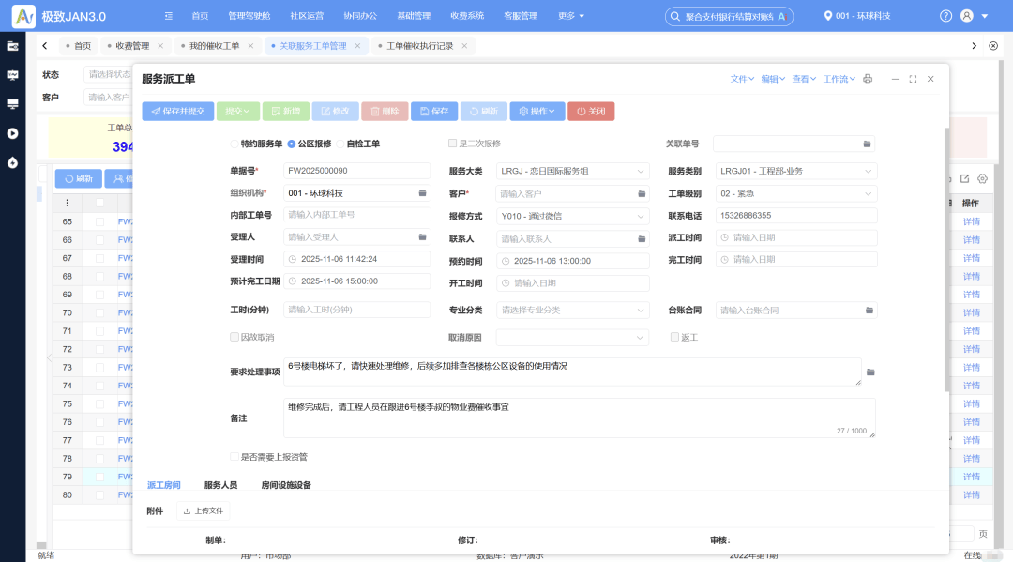Click the 联系电话 input field
Screen dimensions: 1013x562
(x=795, y=215)
